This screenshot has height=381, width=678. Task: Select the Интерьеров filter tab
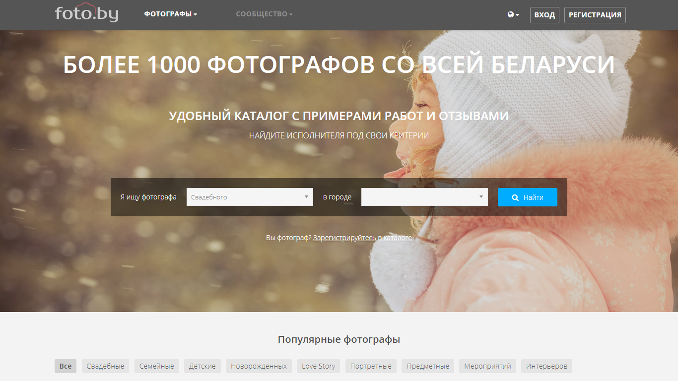tap(546, 366)
